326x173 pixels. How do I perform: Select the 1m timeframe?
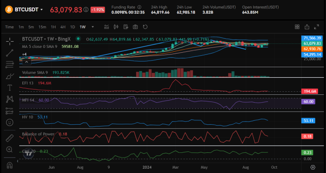21,27
